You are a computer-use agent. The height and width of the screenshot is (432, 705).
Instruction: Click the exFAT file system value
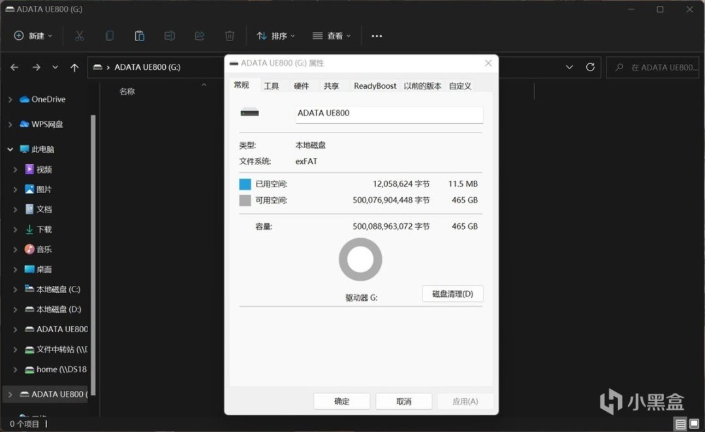pos(306,161)
